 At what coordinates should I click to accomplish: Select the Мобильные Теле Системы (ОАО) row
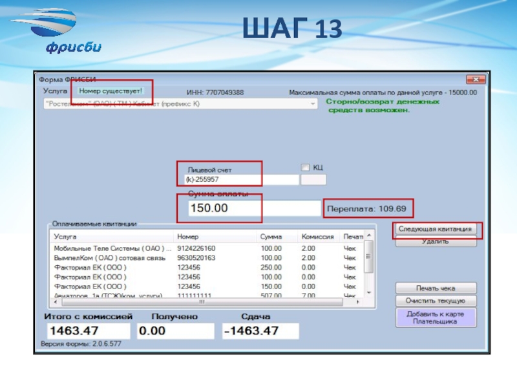pyautogui.click(x=207, y=248)
